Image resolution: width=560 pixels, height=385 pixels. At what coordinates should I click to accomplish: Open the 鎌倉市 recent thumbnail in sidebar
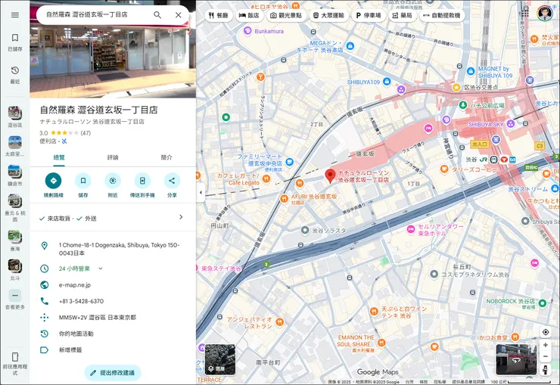click(x=15, y=172)
